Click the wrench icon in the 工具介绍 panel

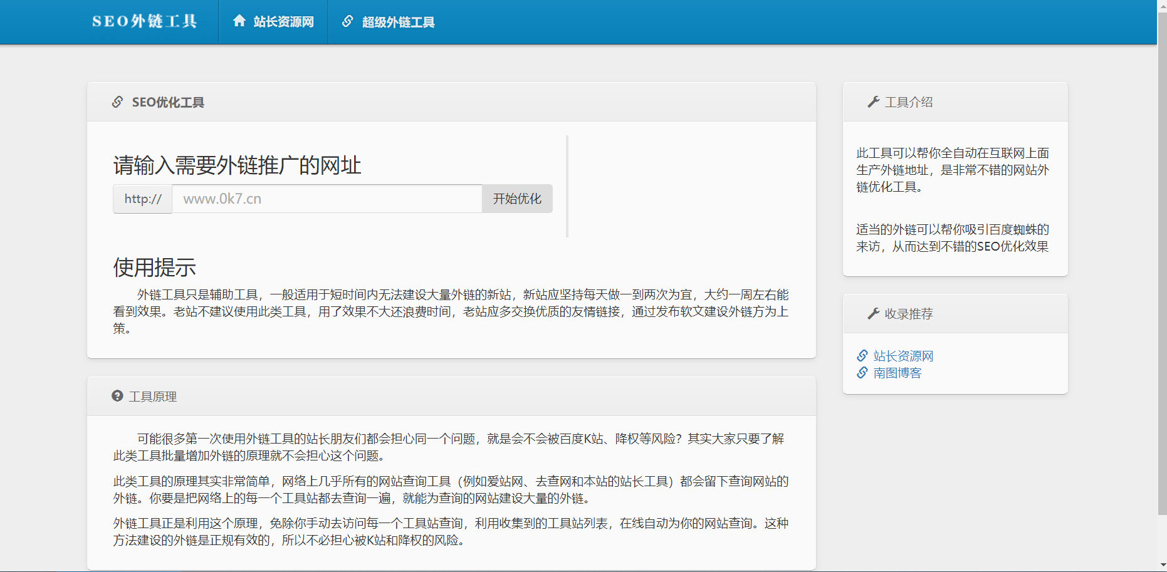click(x=872, y=101)
